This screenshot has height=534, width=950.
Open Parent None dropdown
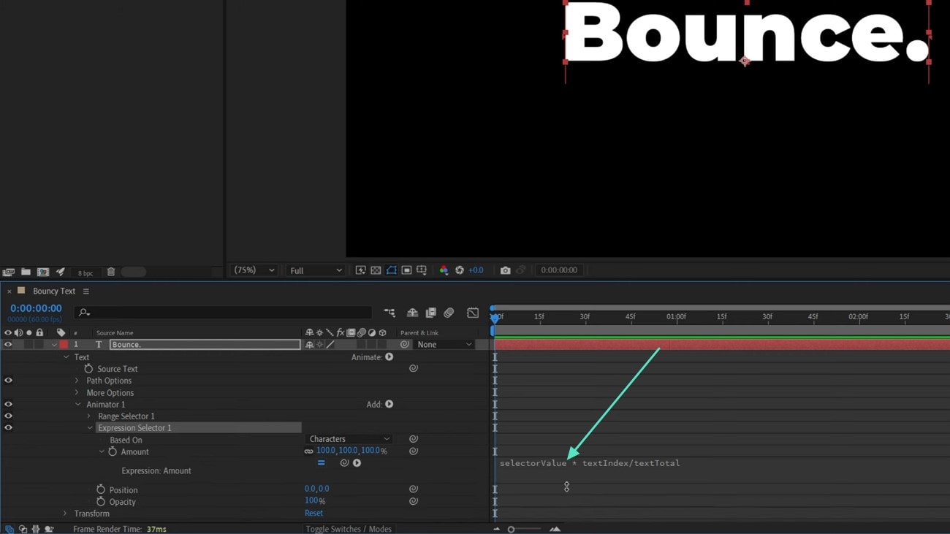click(x=444, y=345)
